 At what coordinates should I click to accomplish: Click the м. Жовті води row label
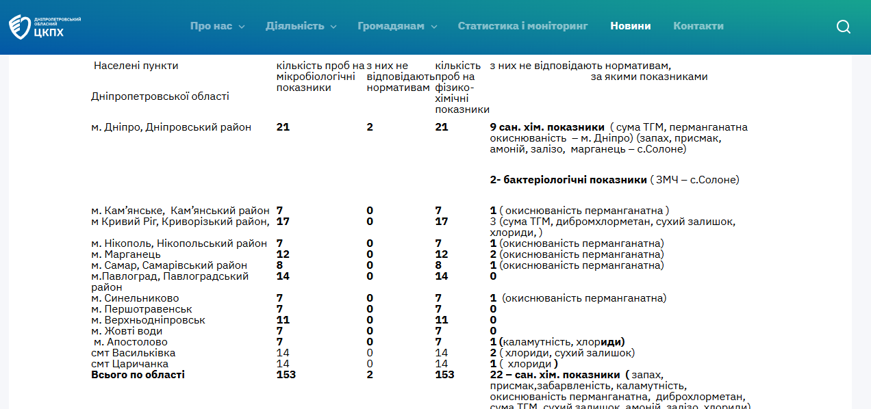coord(128,331)
